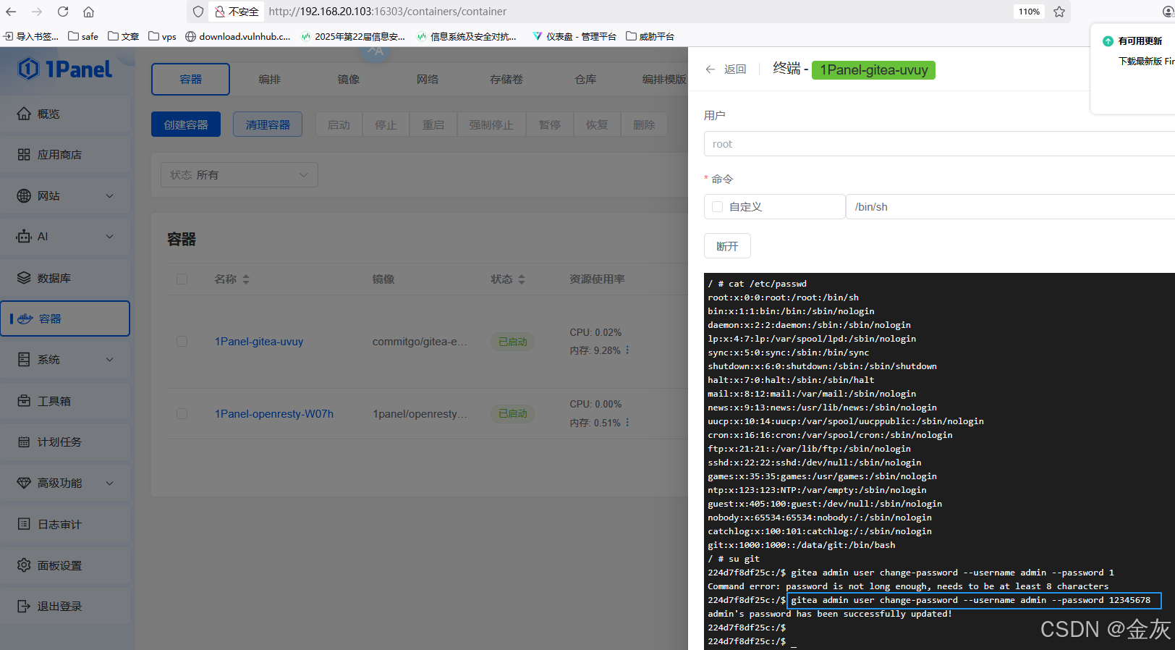Viewport: 1175px width, 650px height.
Task: Open the 概览 overview sidebar icon
Action: 24,114
